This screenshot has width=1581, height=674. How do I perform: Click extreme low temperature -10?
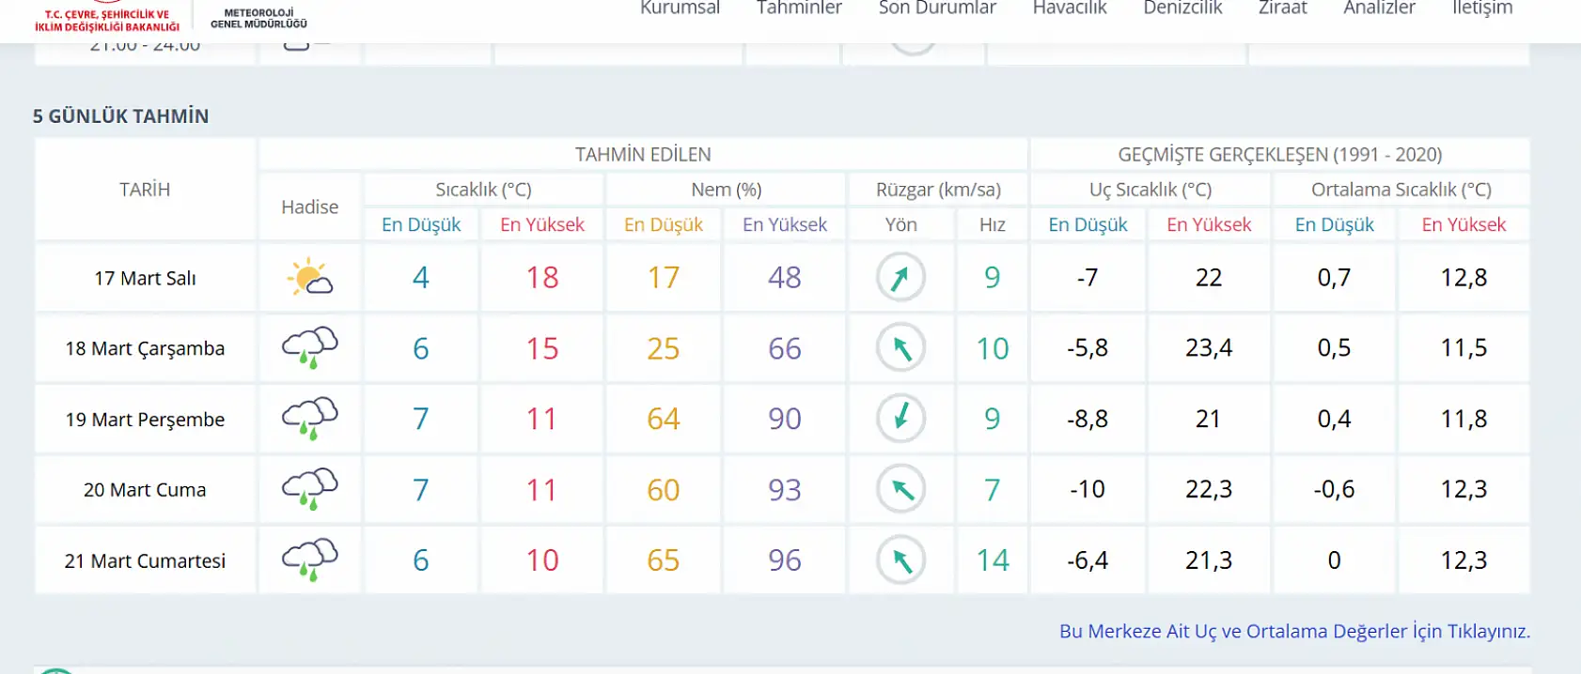click(x=1088, y=489)
